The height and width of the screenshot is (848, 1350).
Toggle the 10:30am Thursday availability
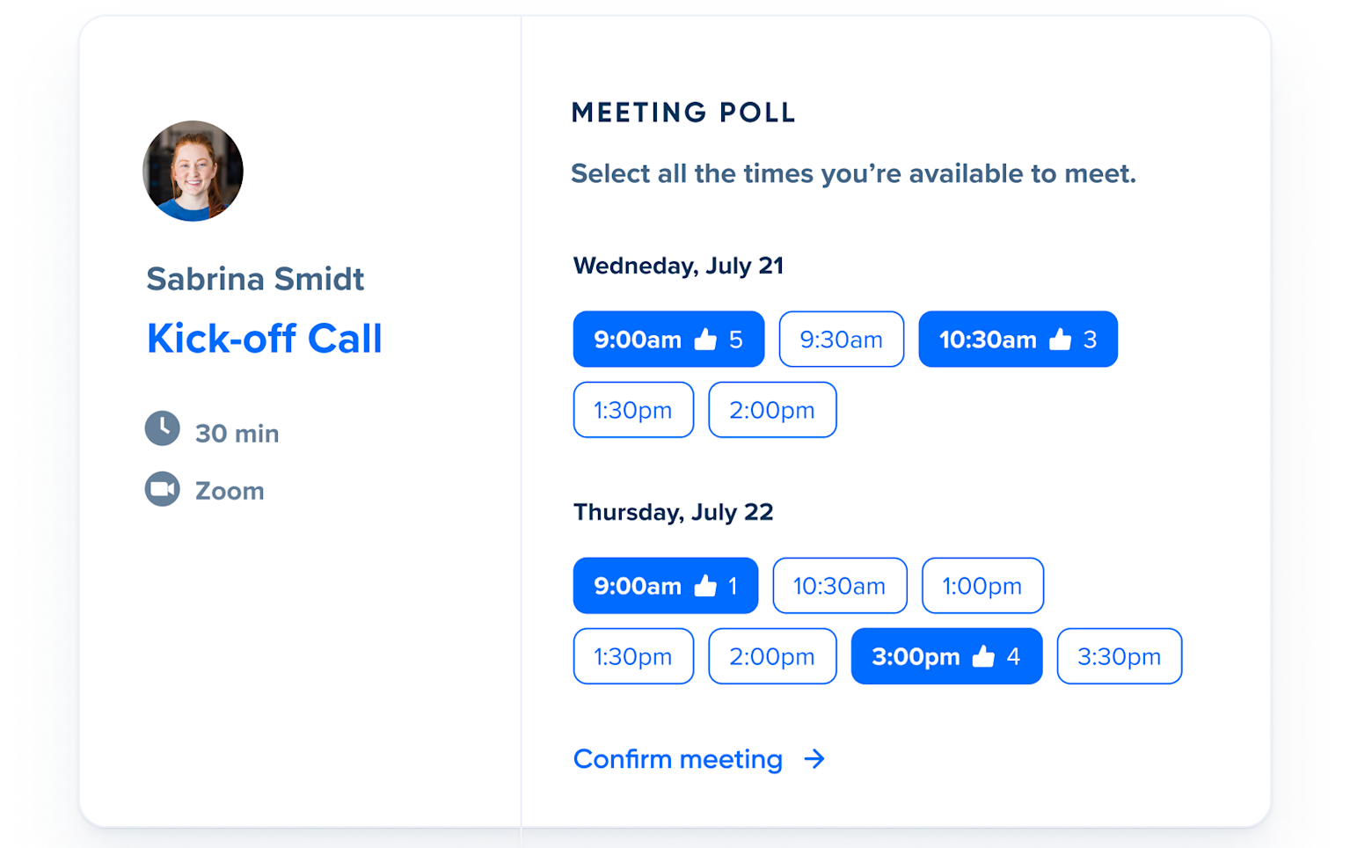tap(839, 585)
